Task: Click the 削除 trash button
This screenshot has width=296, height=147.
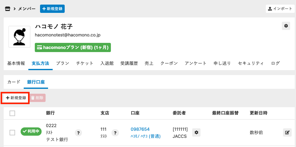Action: click(x=38, y=98)
